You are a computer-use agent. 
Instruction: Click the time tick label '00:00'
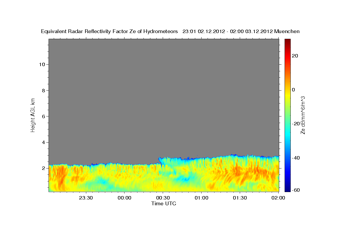(124, 198)
